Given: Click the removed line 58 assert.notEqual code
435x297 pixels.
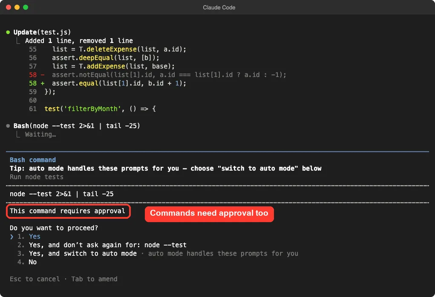Looking at the screenshot, I should click(169, 75).
